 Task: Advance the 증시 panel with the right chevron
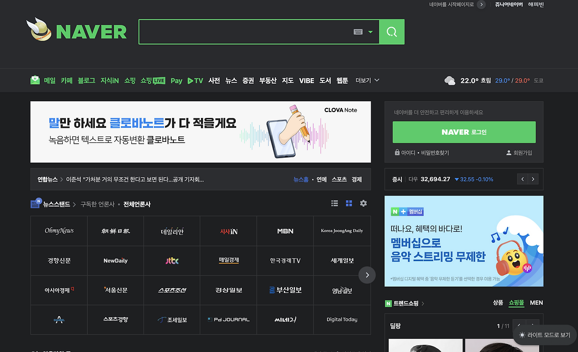[x=533, y=179]
